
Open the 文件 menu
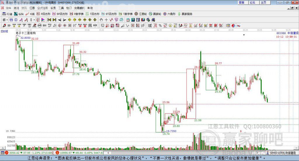click(x=8, y=8)
